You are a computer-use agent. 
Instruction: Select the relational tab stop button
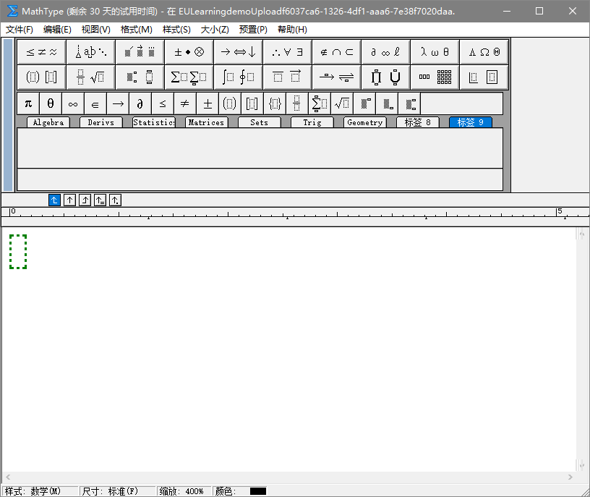pyautogui.click(x=100, y=200)
